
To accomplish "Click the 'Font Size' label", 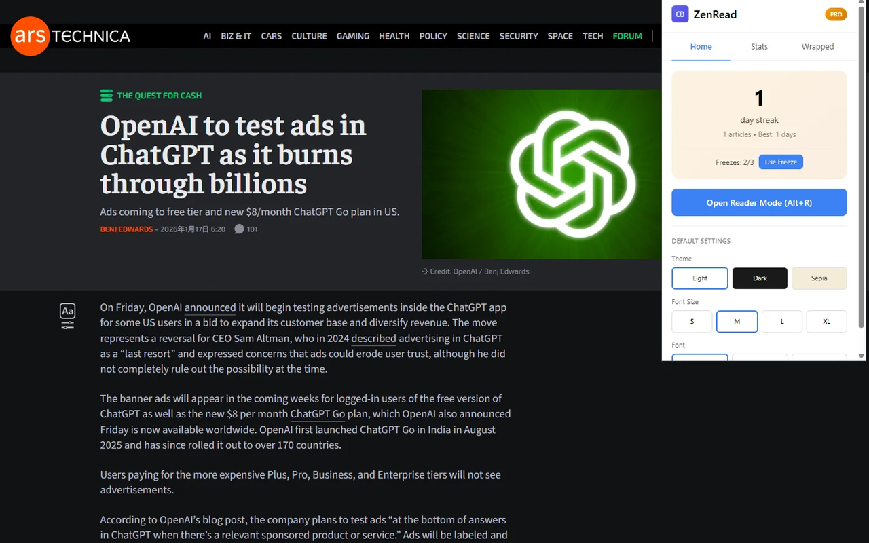I will click(x=685, y=302).
